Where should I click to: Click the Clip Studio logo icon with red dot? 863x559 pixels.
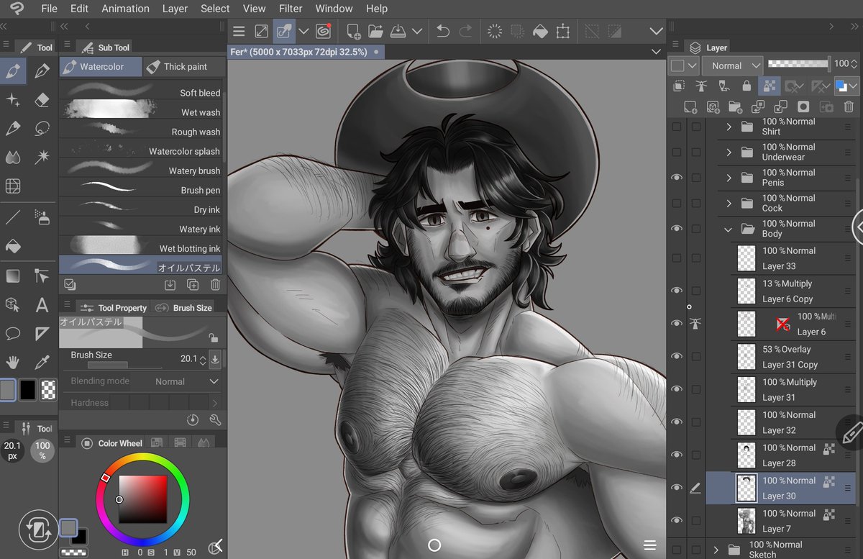coord(324,31)
